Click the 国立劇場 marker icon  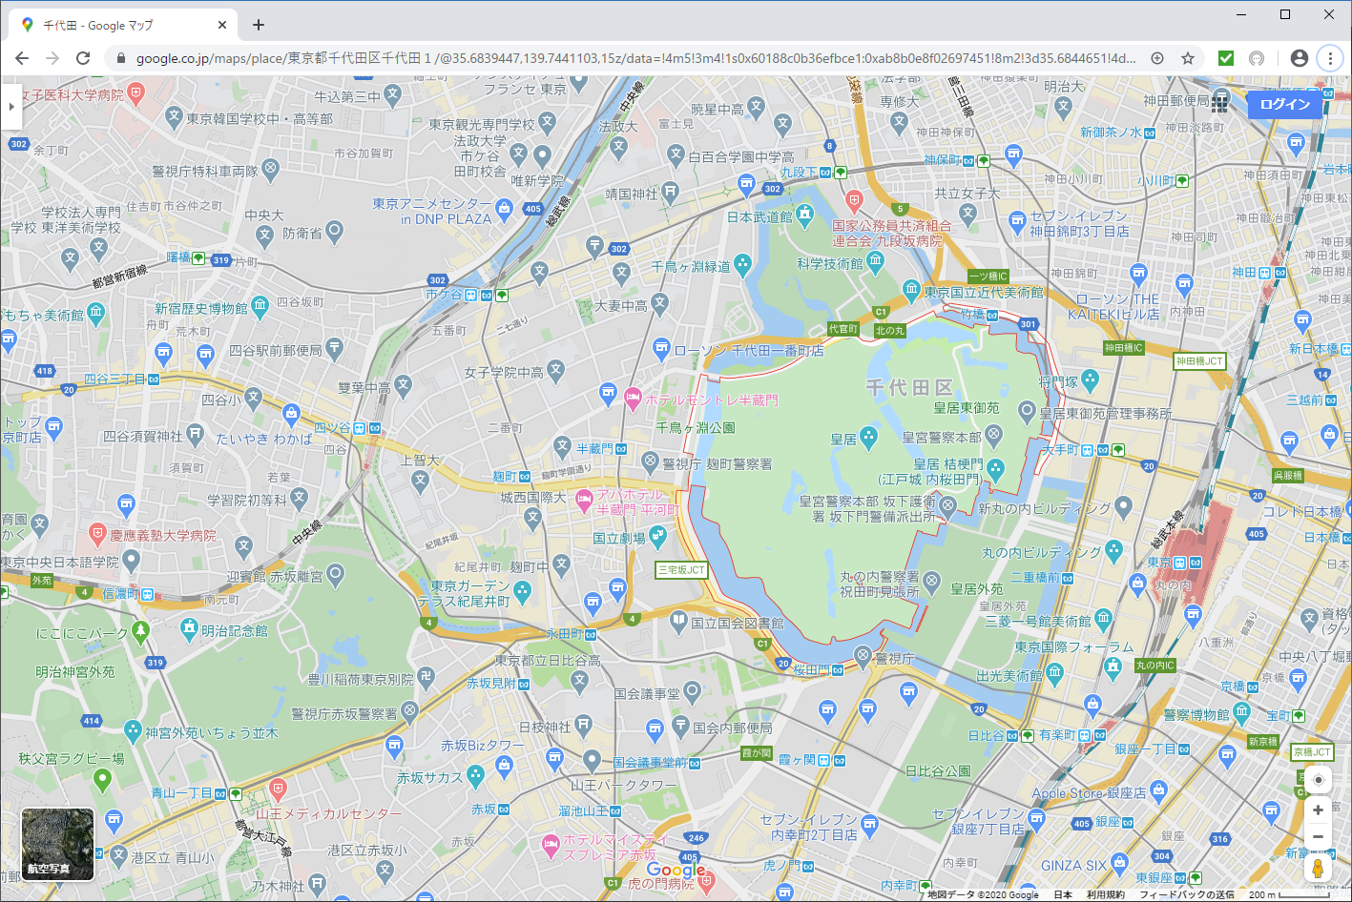click(657, 536)
